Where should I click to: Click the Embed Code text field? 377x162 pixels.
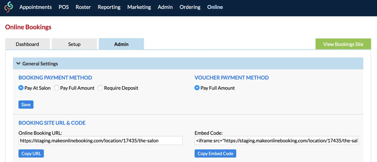pyautogui.click(x=277, y=141)
